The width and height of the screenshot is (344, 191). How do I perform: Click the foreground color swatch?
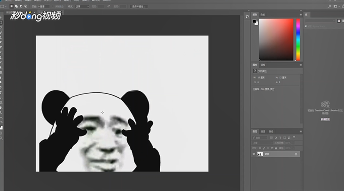254,21
